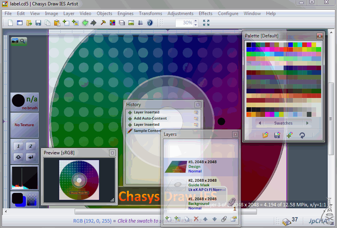
Task: Open the File menu
Action: [8, 13]
